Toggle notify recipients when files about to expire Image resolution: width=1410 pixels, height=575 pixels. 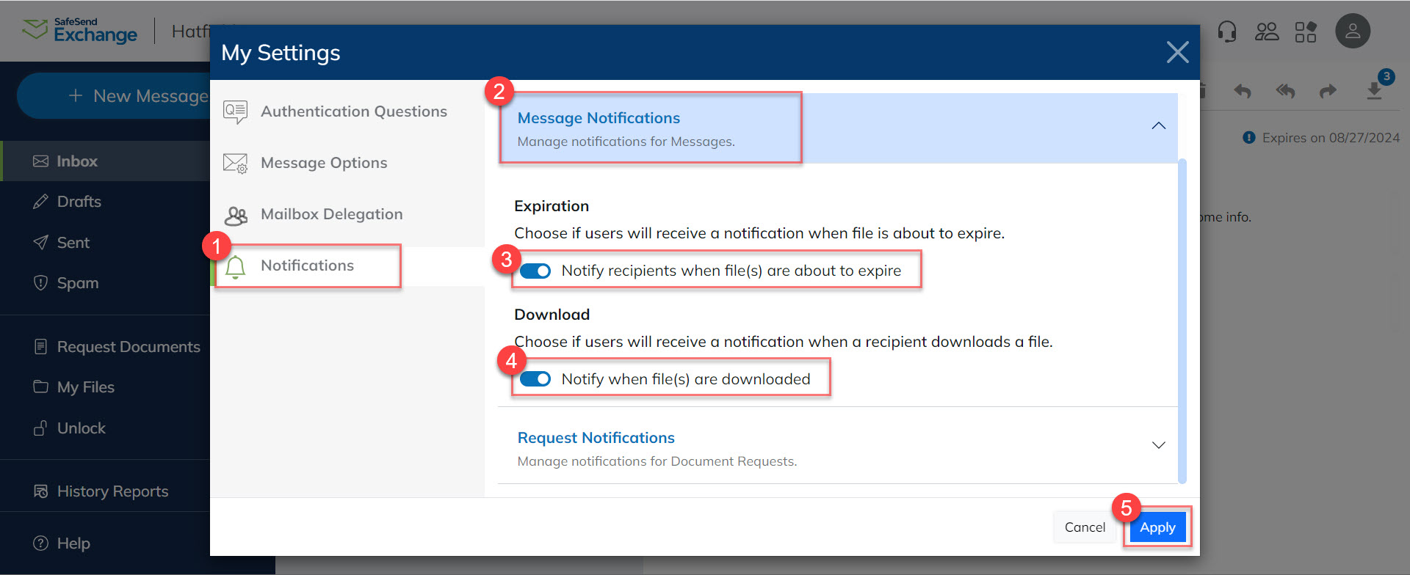click(535, 271)
